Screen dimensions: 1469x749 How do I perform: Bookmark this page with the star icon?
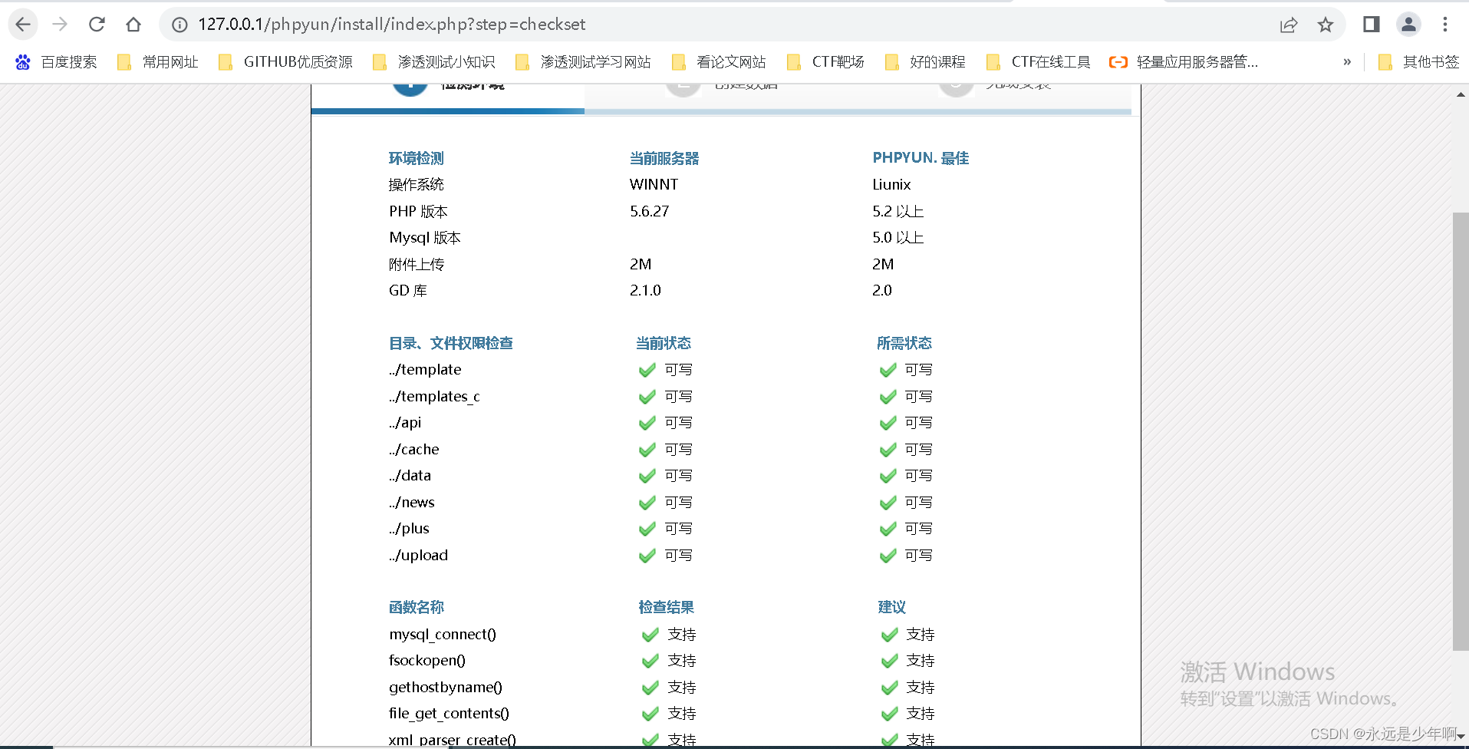click(1326, 25)
